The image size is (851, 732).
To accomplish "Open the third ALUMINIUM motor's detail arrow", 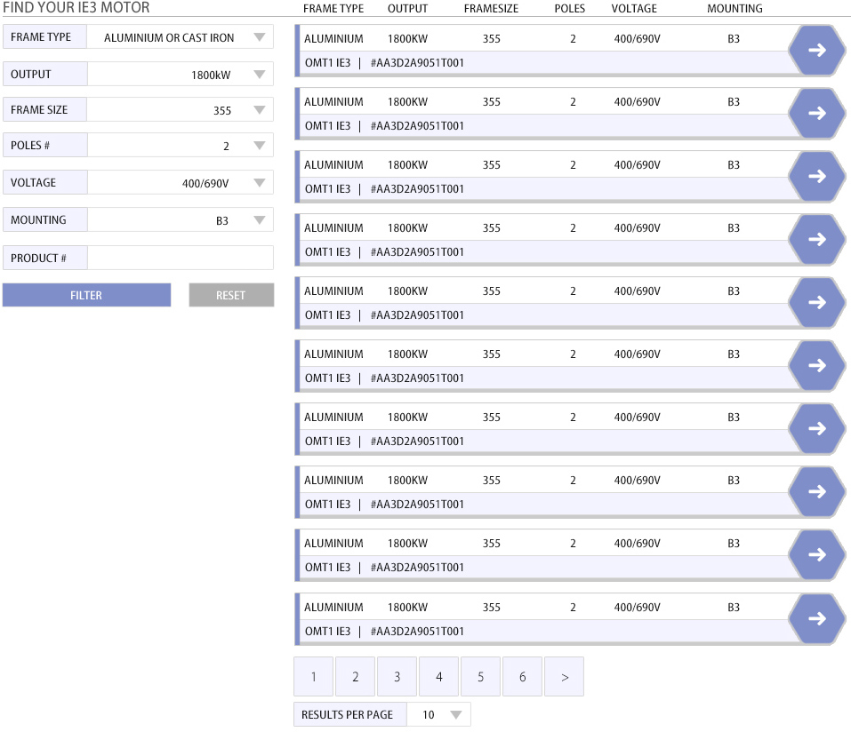I will click(816, 176).
